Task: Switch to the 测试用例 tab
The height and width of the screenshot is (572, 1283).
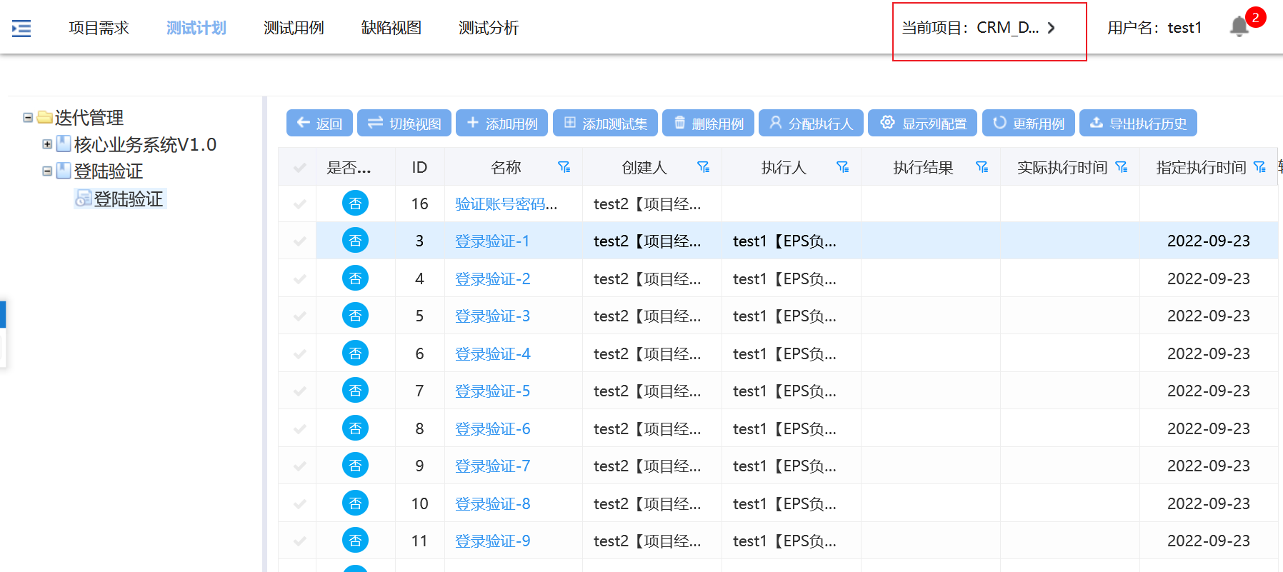Action: click(x=293, y=28)
